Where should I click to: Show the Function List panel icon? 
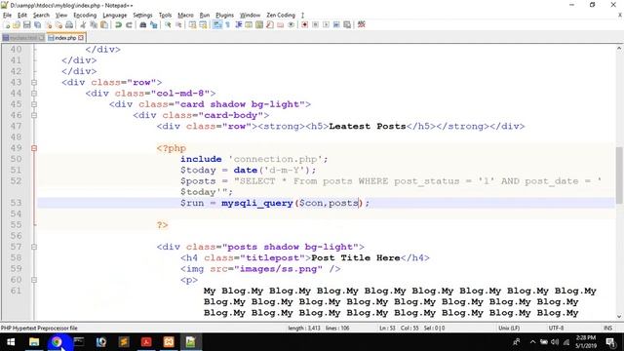(270, 24)
